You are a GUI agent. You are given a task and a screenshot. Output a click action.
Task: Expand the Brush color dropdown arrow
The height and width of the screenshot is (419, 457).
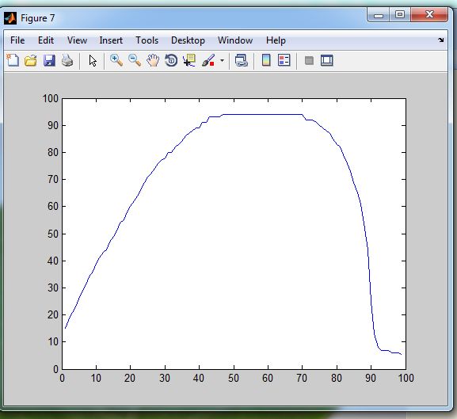pos(222,61)
